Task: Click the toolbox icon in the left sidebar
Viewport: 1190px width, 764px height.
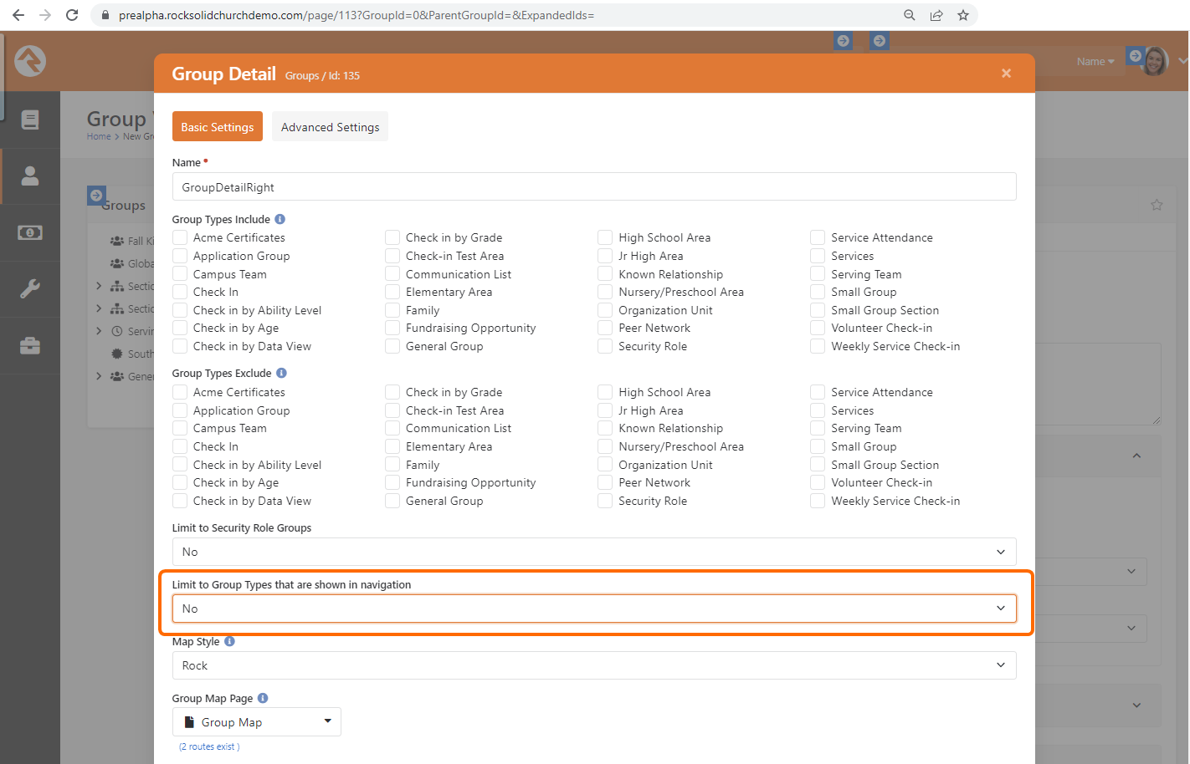Action: point(30,345)
